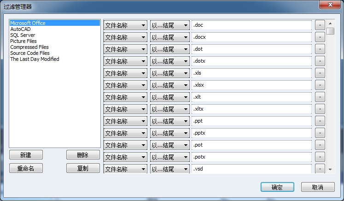Screen dimensions: 344x201
Task: Click the 复制 button
Action: pyautogui.click(x=83, y=168)
